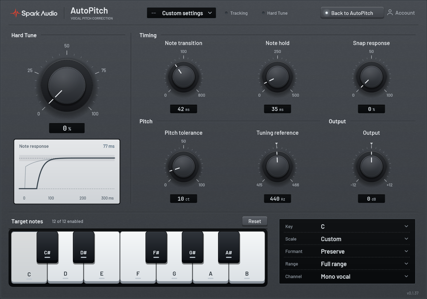
Task: Click the Note hold knob
Action: pyautogui.click(x=278, y=77)
